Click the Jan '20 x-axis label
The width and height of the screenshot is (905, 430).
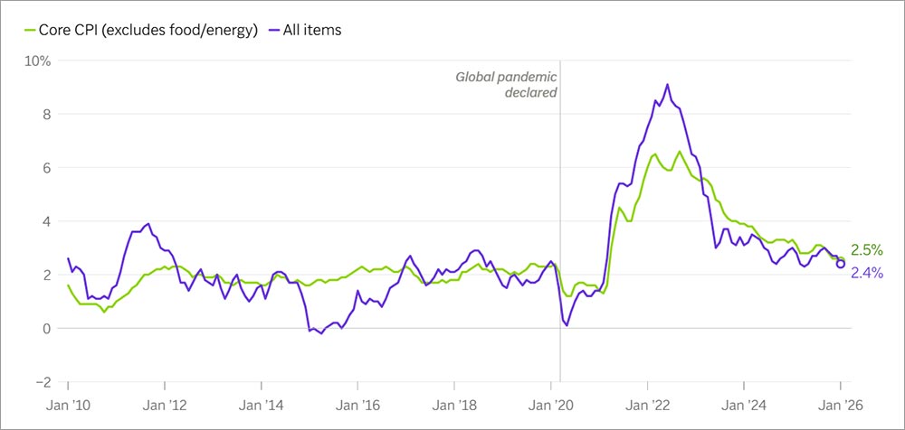(x=551, y=407)
